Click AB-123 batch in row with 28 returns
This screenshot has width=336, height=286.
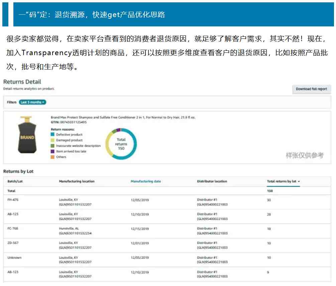13,214
